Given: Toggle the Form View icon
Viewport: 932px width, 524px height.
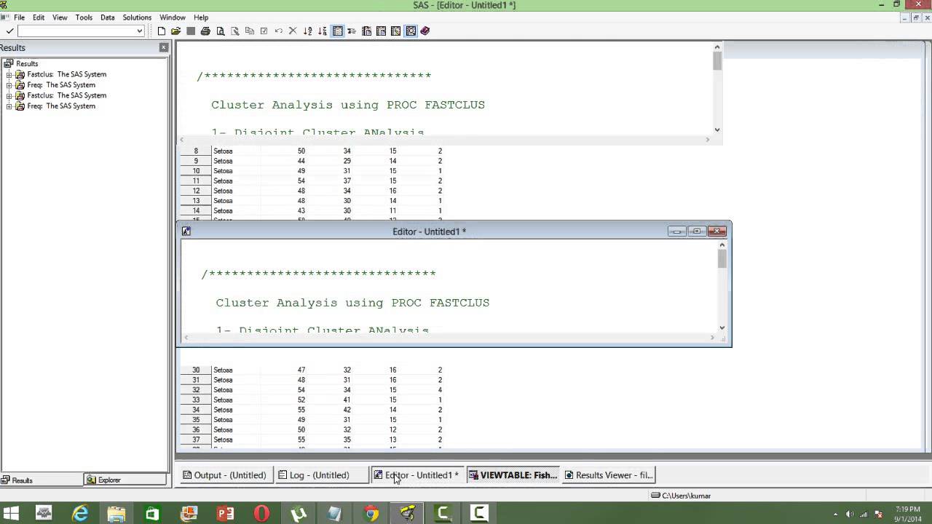Looking at the screenshot, I should (352, 31).
